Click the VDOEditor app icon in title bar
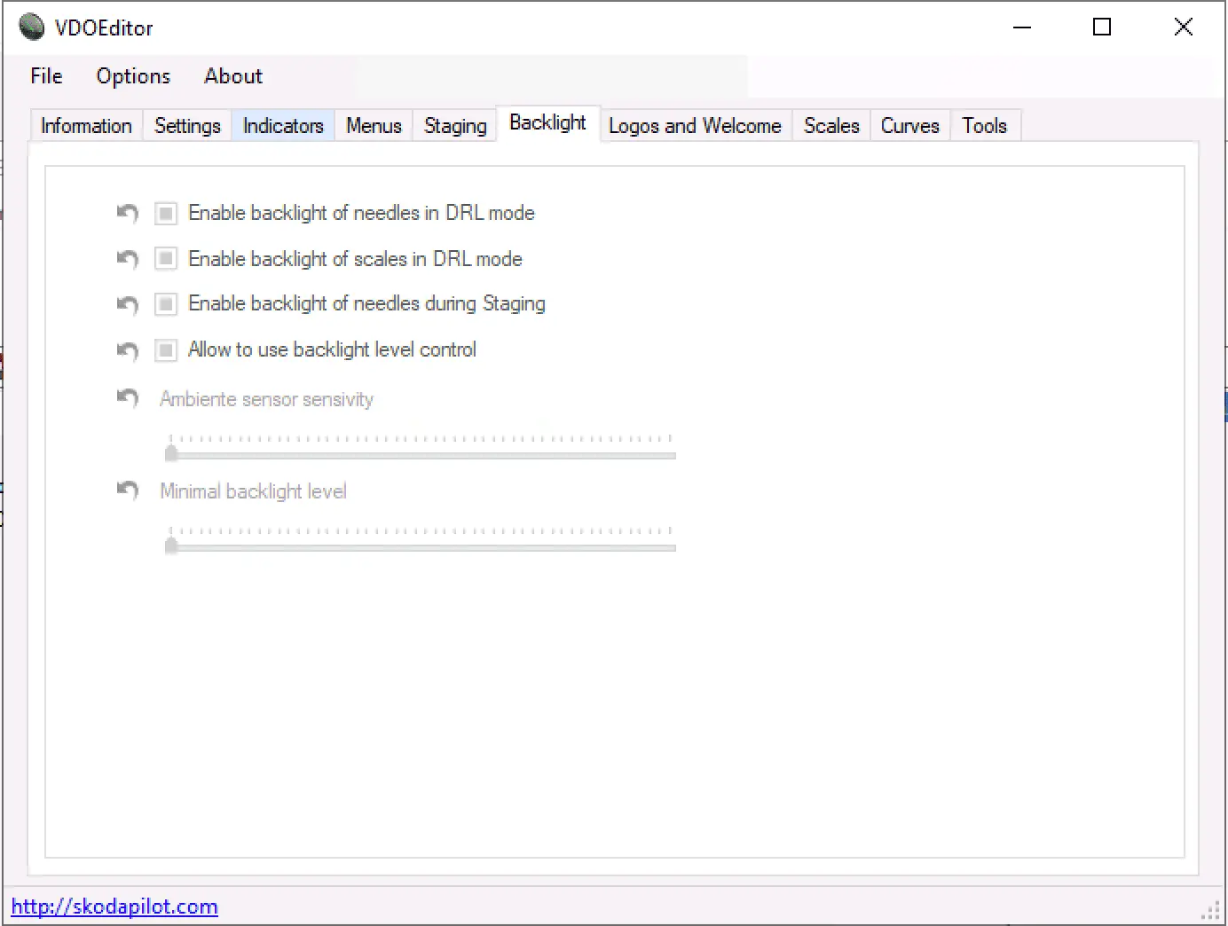The image size is (1228, 926). click(x=32, y=27)
